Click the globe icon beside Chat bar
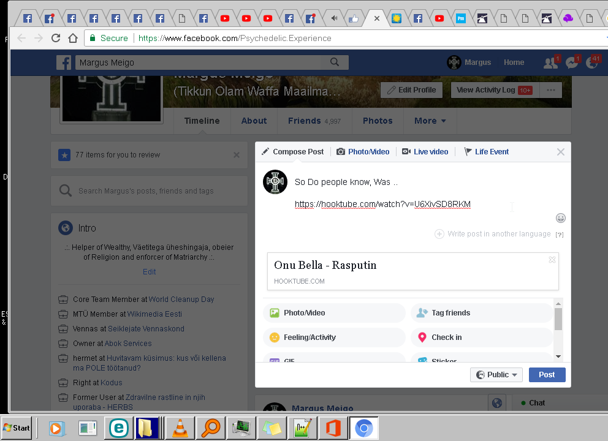Screen dimensions: 608x441 pos(496,403)
